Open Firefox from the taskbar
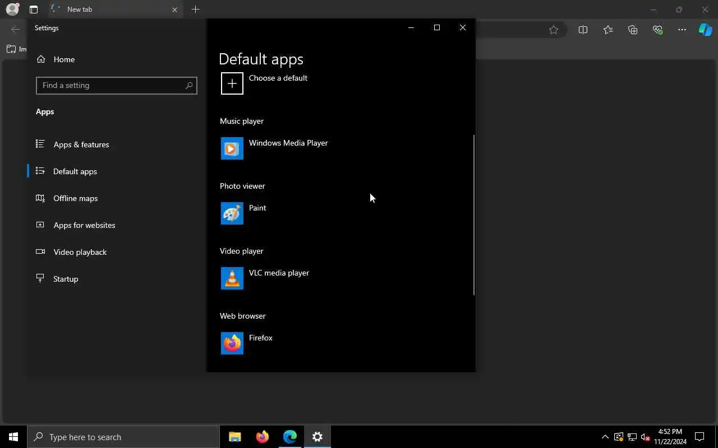 coord(263,437)
